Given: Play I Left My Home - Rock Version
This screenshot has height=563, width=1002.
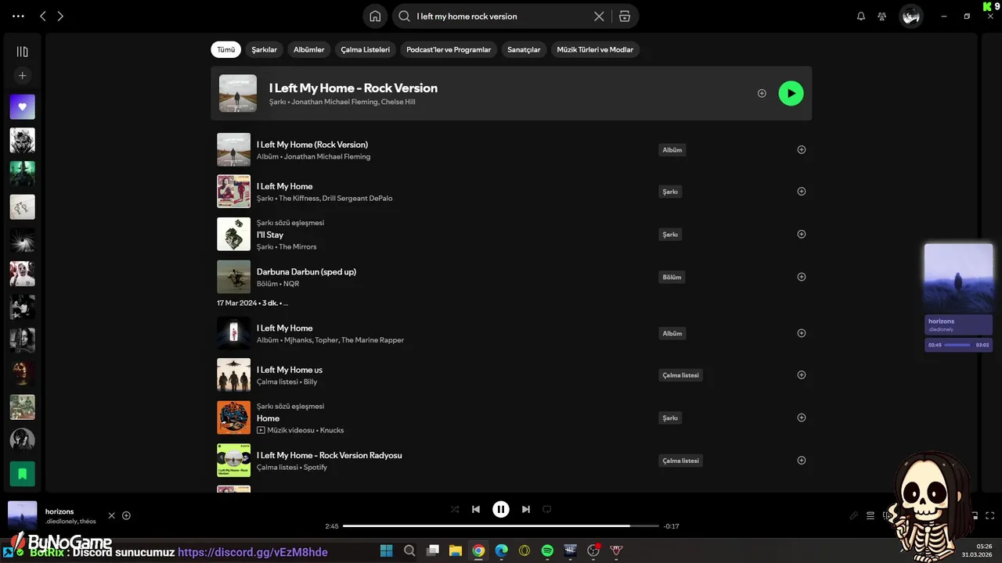Looking at the screenshot, I should point(791,93).
